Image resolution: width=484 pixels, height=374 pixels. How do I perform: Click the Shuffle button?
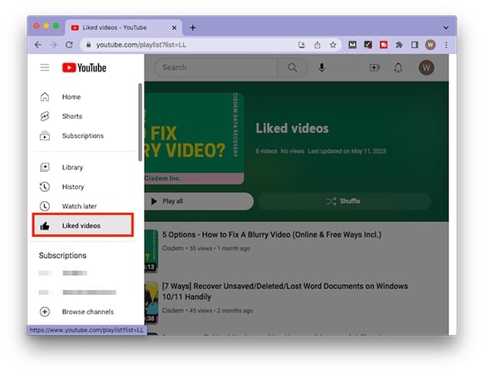(344, 201)
